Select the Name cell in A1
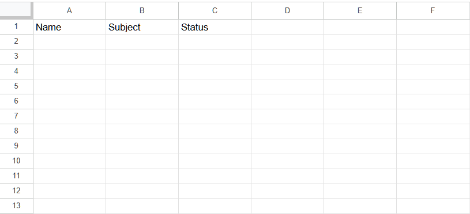 tap(69, 27)
